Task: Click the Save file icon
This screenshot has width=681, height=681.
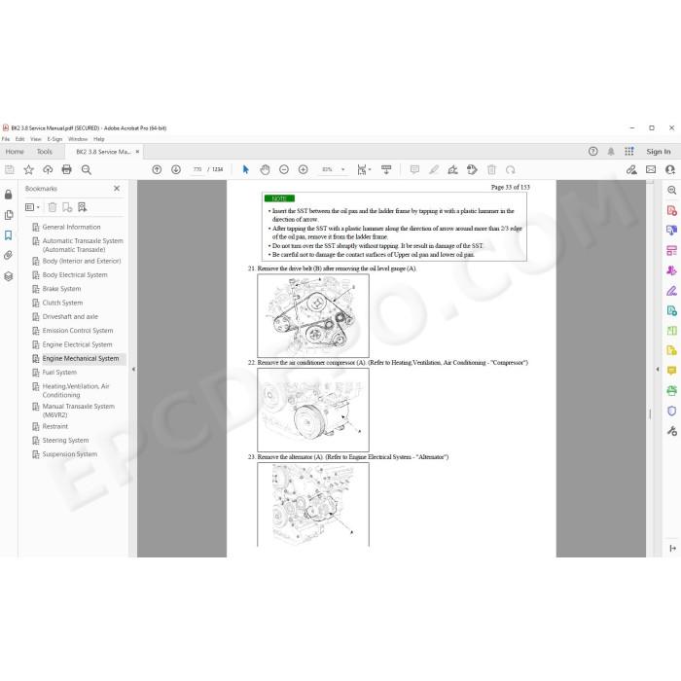Action: coord(9,170)
